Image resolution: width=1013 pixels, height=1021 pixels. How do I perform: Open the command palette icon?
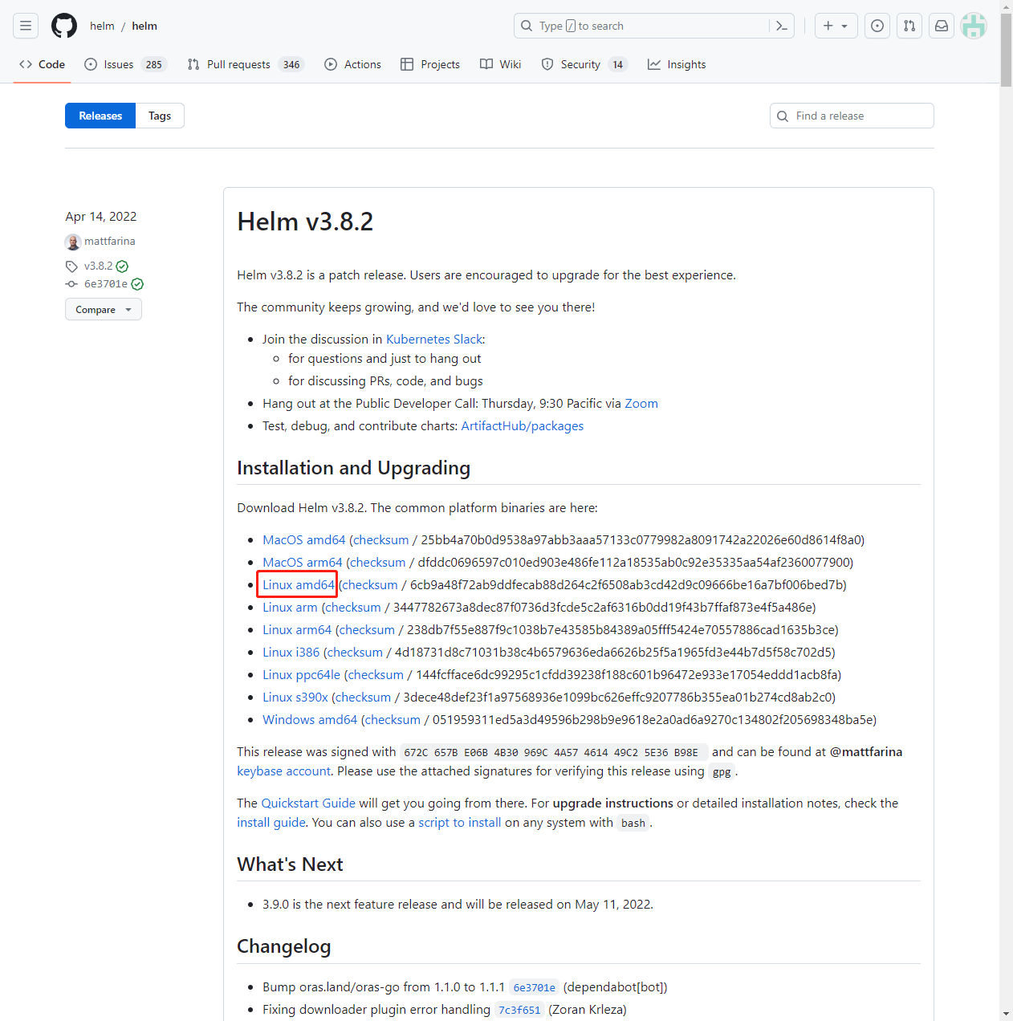pos(781,26)
